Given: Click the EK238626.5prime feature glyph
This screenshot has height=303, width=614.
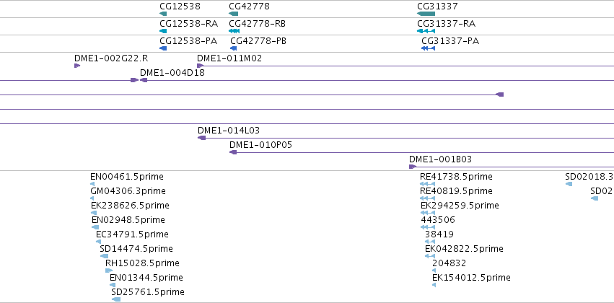Looking at the screenshot, I should (x=94, y=213).
